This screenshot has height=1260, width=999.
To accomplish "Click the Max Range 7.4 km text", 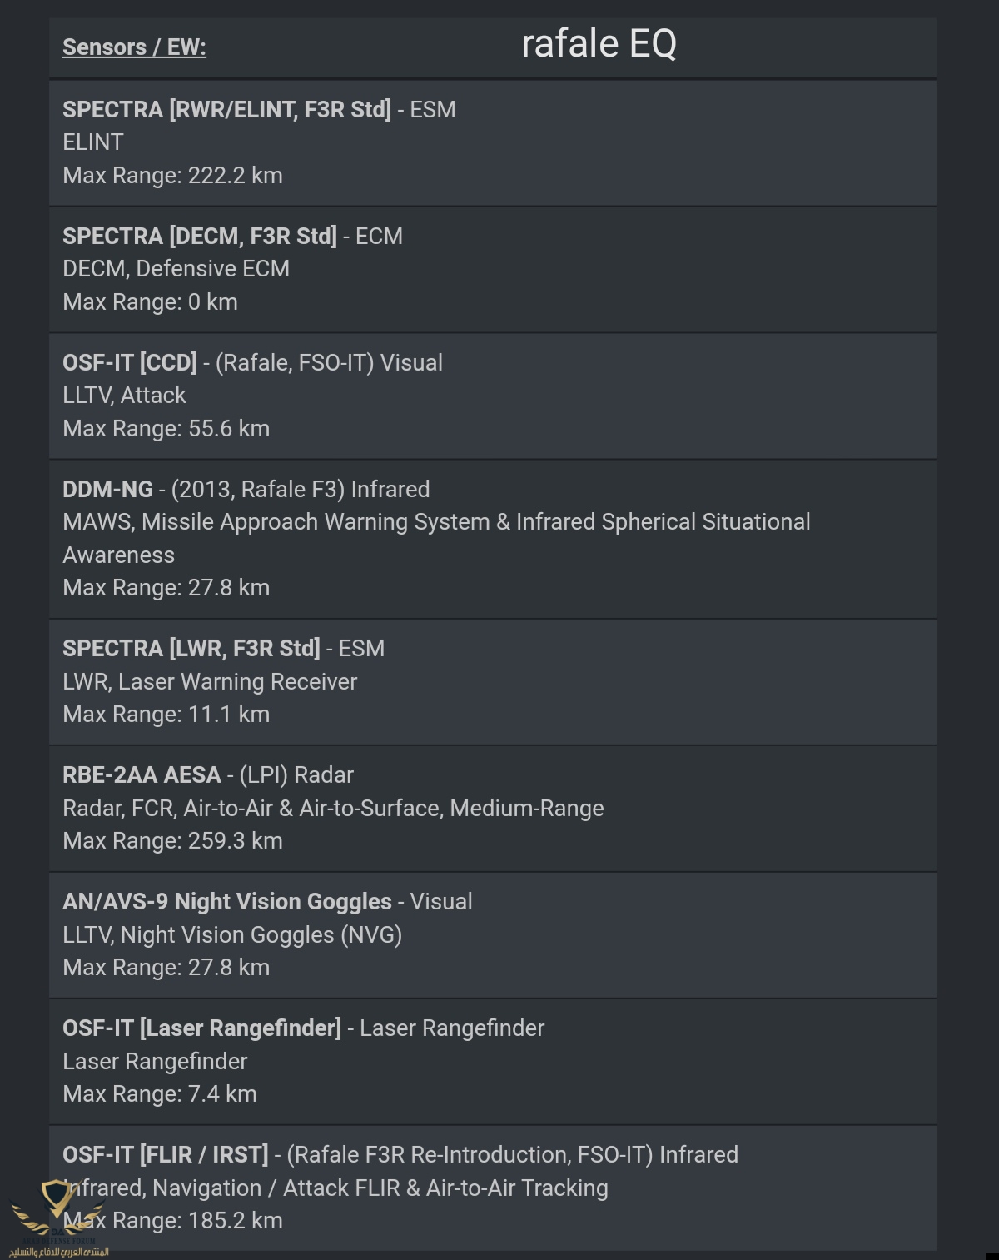I will [160, 1094].
